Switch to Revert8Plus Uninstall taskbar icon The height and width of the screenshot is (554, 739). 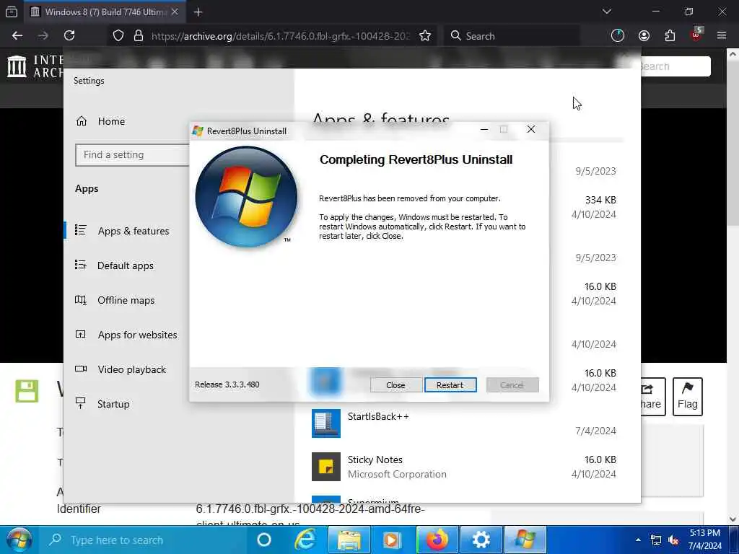point(525,540)
